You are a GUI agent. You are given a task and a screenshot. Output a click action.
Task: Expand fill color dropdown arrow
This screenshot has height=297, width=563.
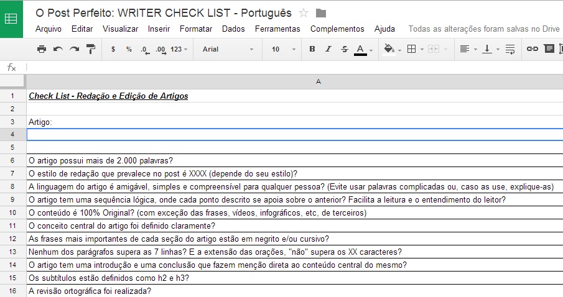pos(399,50)
